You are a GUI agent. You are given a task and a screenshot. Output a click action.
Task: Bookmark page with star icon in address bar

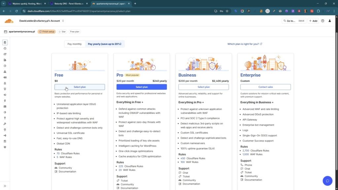click(227, 11)
